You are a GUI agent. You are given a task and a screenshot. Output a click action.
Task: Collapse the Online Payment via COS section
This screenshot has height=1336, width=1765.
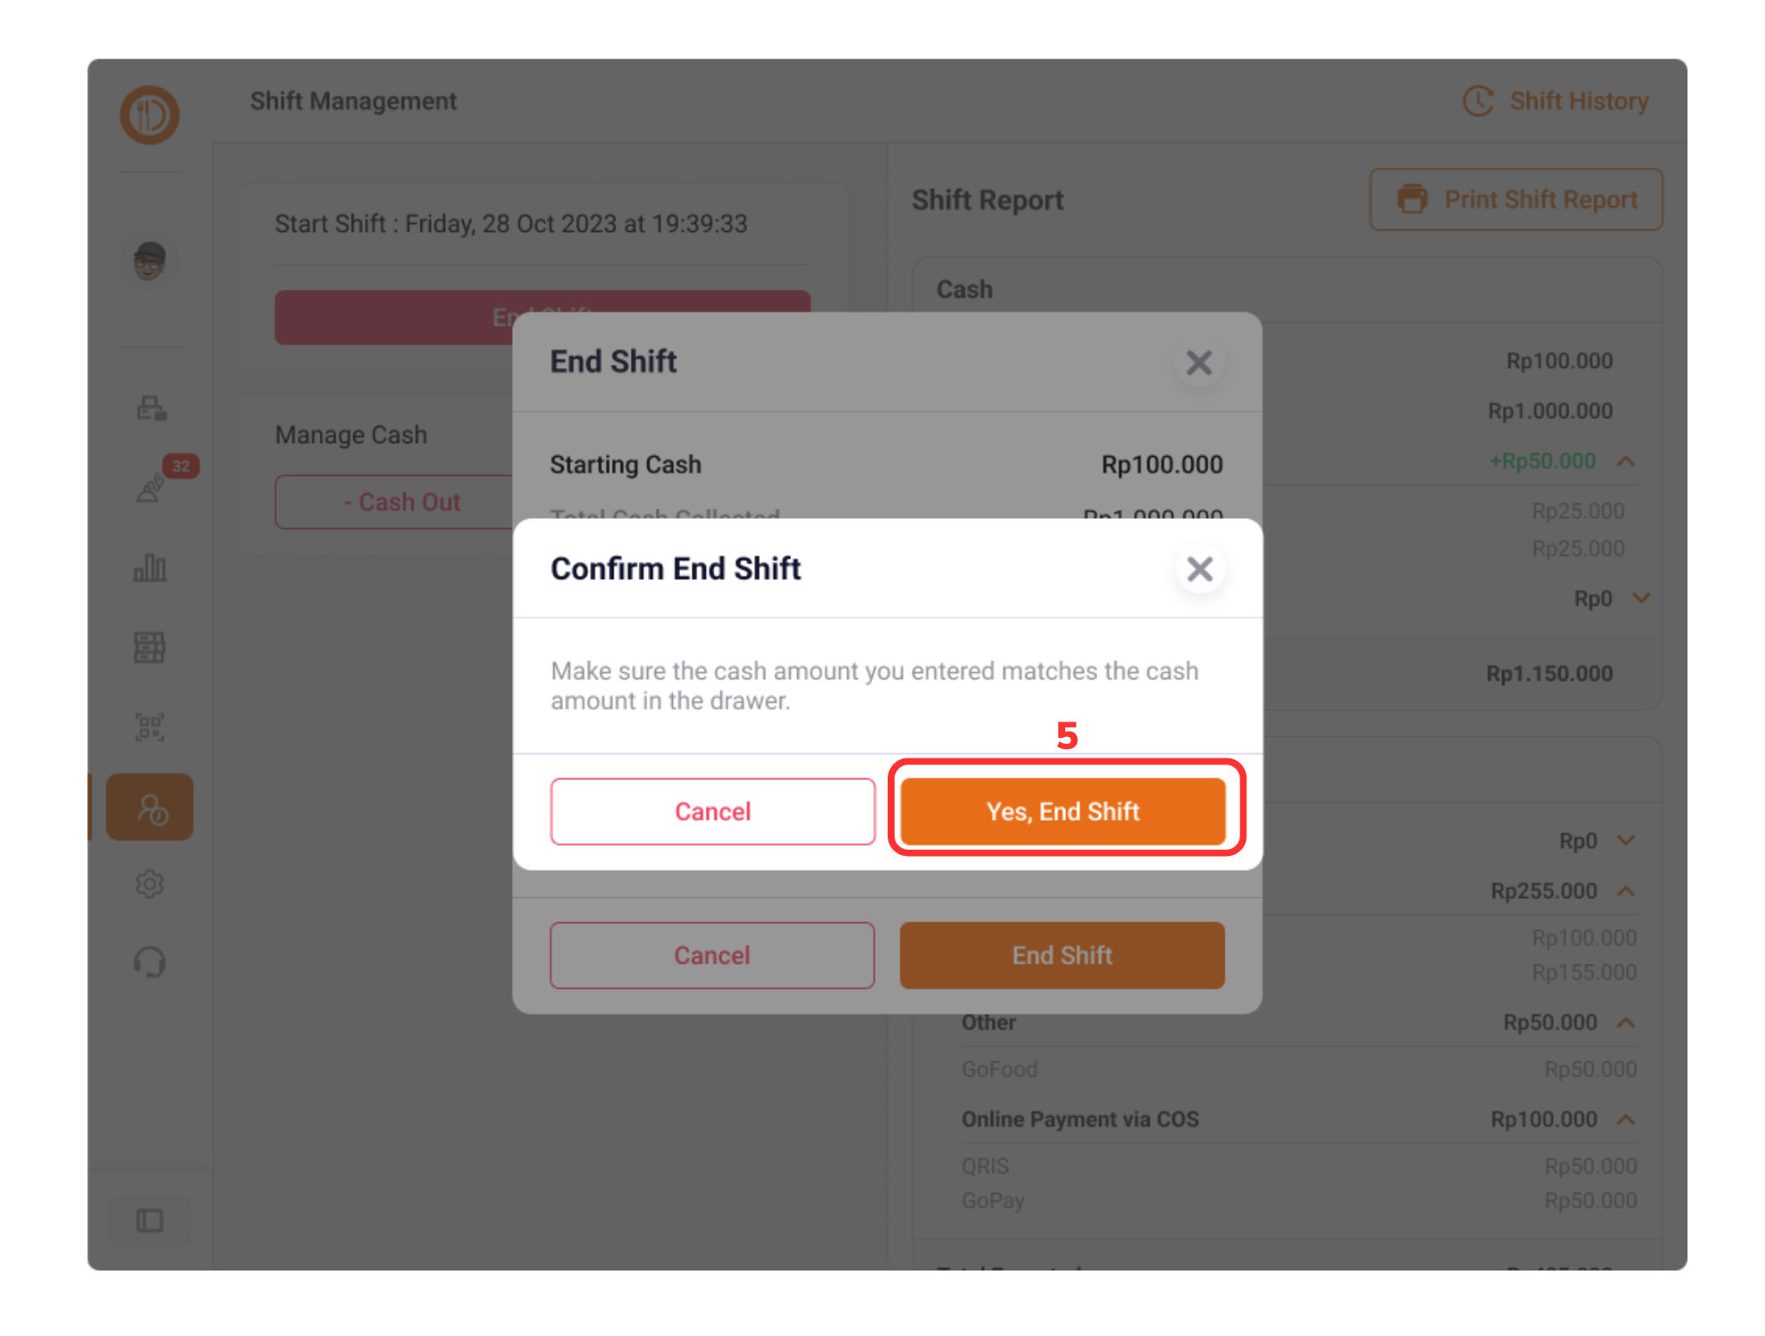click(1626, 1119)
